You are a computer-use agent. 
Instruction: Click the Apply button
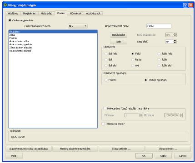[163, 156]
